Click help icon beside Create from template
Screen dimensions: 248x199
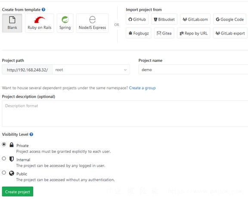pos(43,9)
